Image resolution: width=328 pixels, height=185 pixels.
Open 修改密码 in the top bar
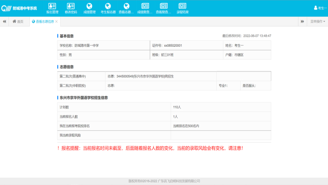tap(71, 8)
